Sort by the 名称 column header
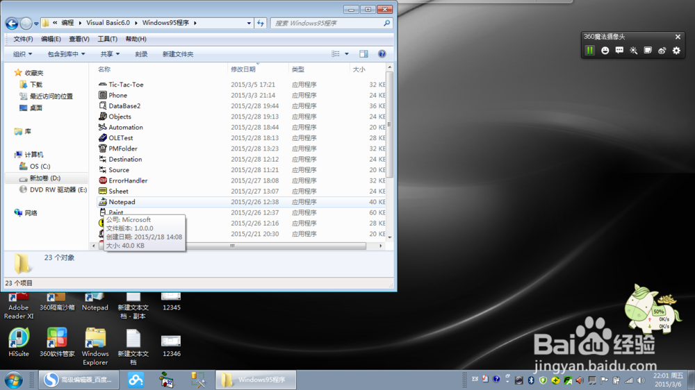This screenshot has height=390, width=695. point(104,69)
